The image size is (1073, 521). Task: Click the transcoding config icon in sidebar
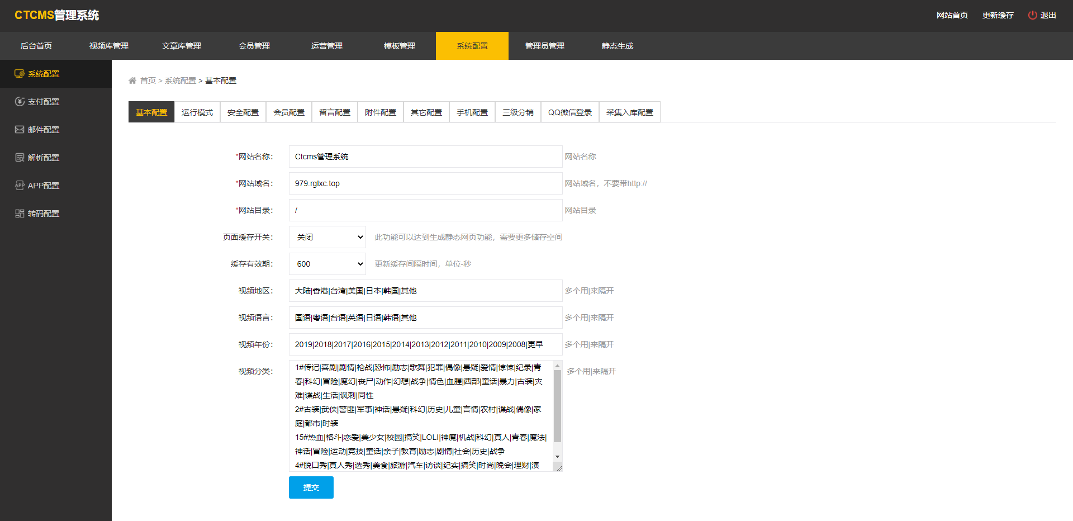pos(20,214)
